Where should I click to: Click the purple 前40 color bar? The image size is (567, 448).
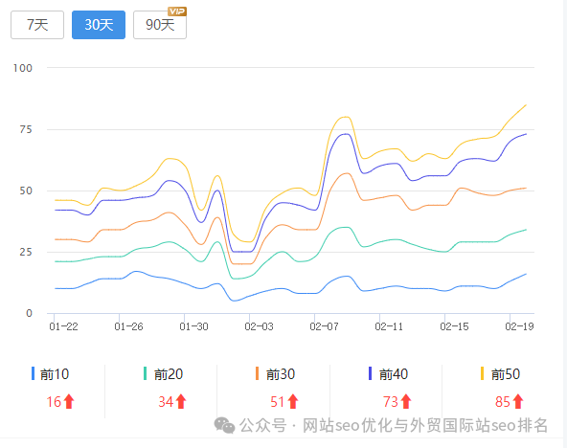(370, 373)
